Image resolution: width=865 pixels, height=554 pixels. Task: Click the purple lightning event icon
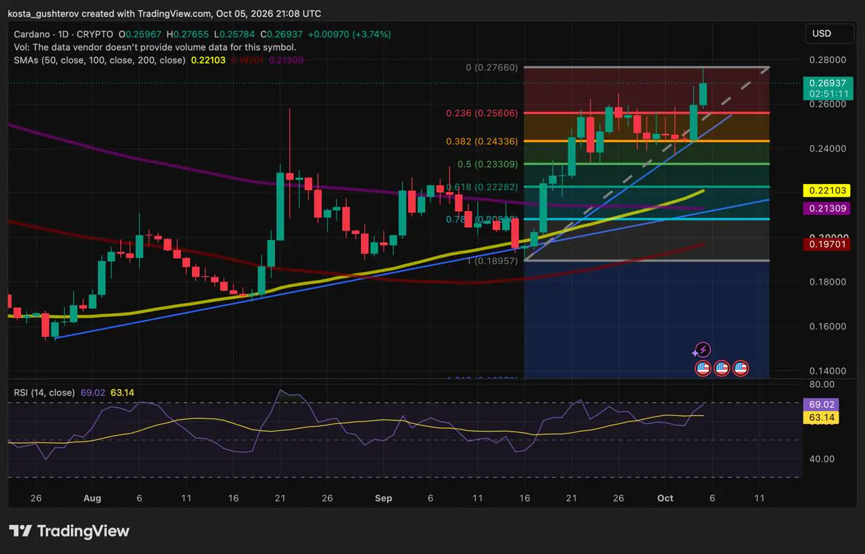tap(703, 350)
